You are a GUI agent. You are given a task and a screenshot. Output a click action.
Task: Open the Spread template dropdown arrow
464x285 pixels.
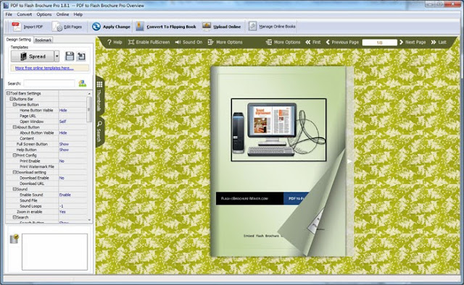[57, 56]
